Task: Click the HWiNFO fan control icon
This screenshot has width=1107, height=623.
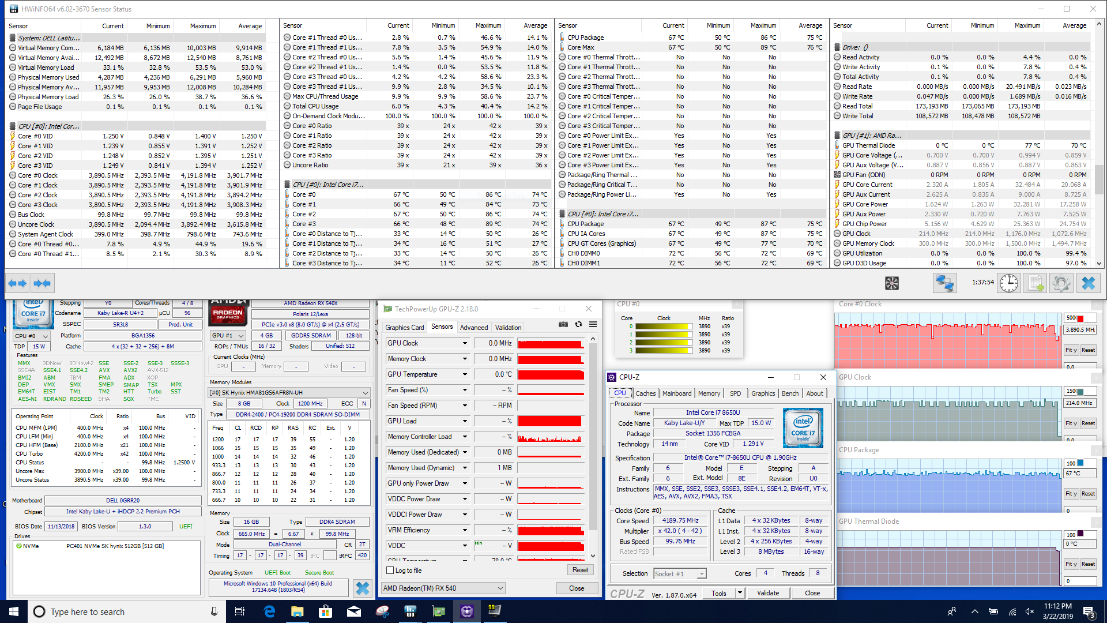Action: coord(891,283)
